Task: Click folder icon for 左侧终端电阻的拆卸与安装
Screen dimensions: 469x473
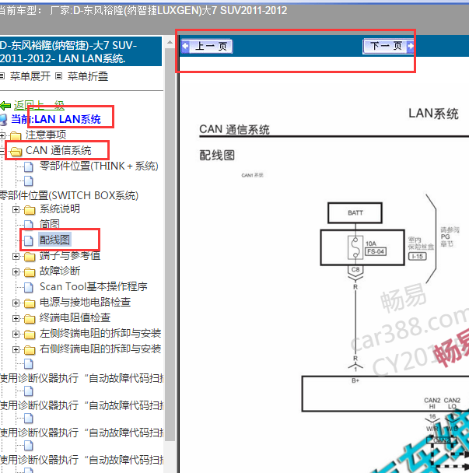Action: click(x=30, y=335)
